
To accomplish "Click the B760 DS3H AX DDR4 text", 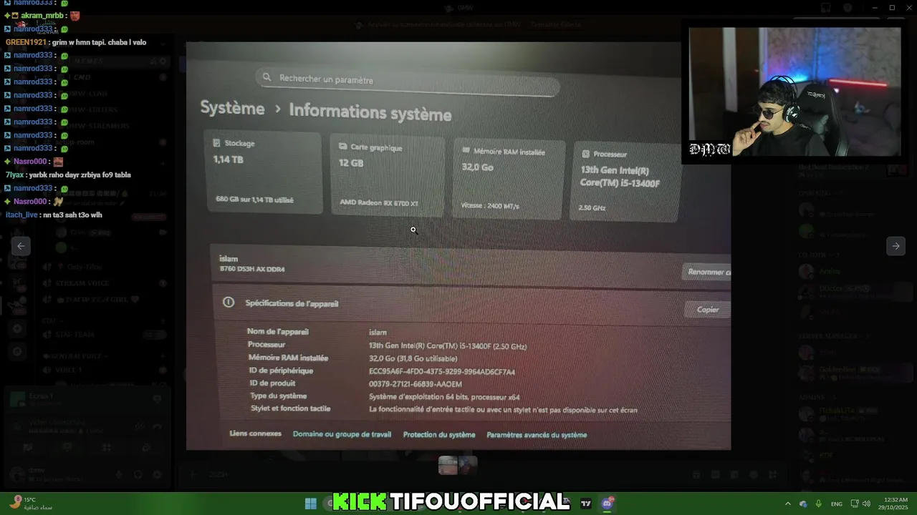I will pyautogui.click(x=252, y=269).
